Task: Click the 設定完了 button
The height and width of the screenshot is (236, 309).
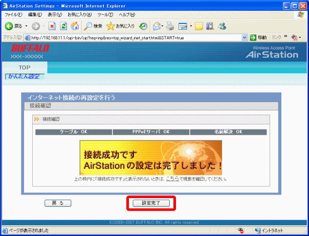Action: 151,203
